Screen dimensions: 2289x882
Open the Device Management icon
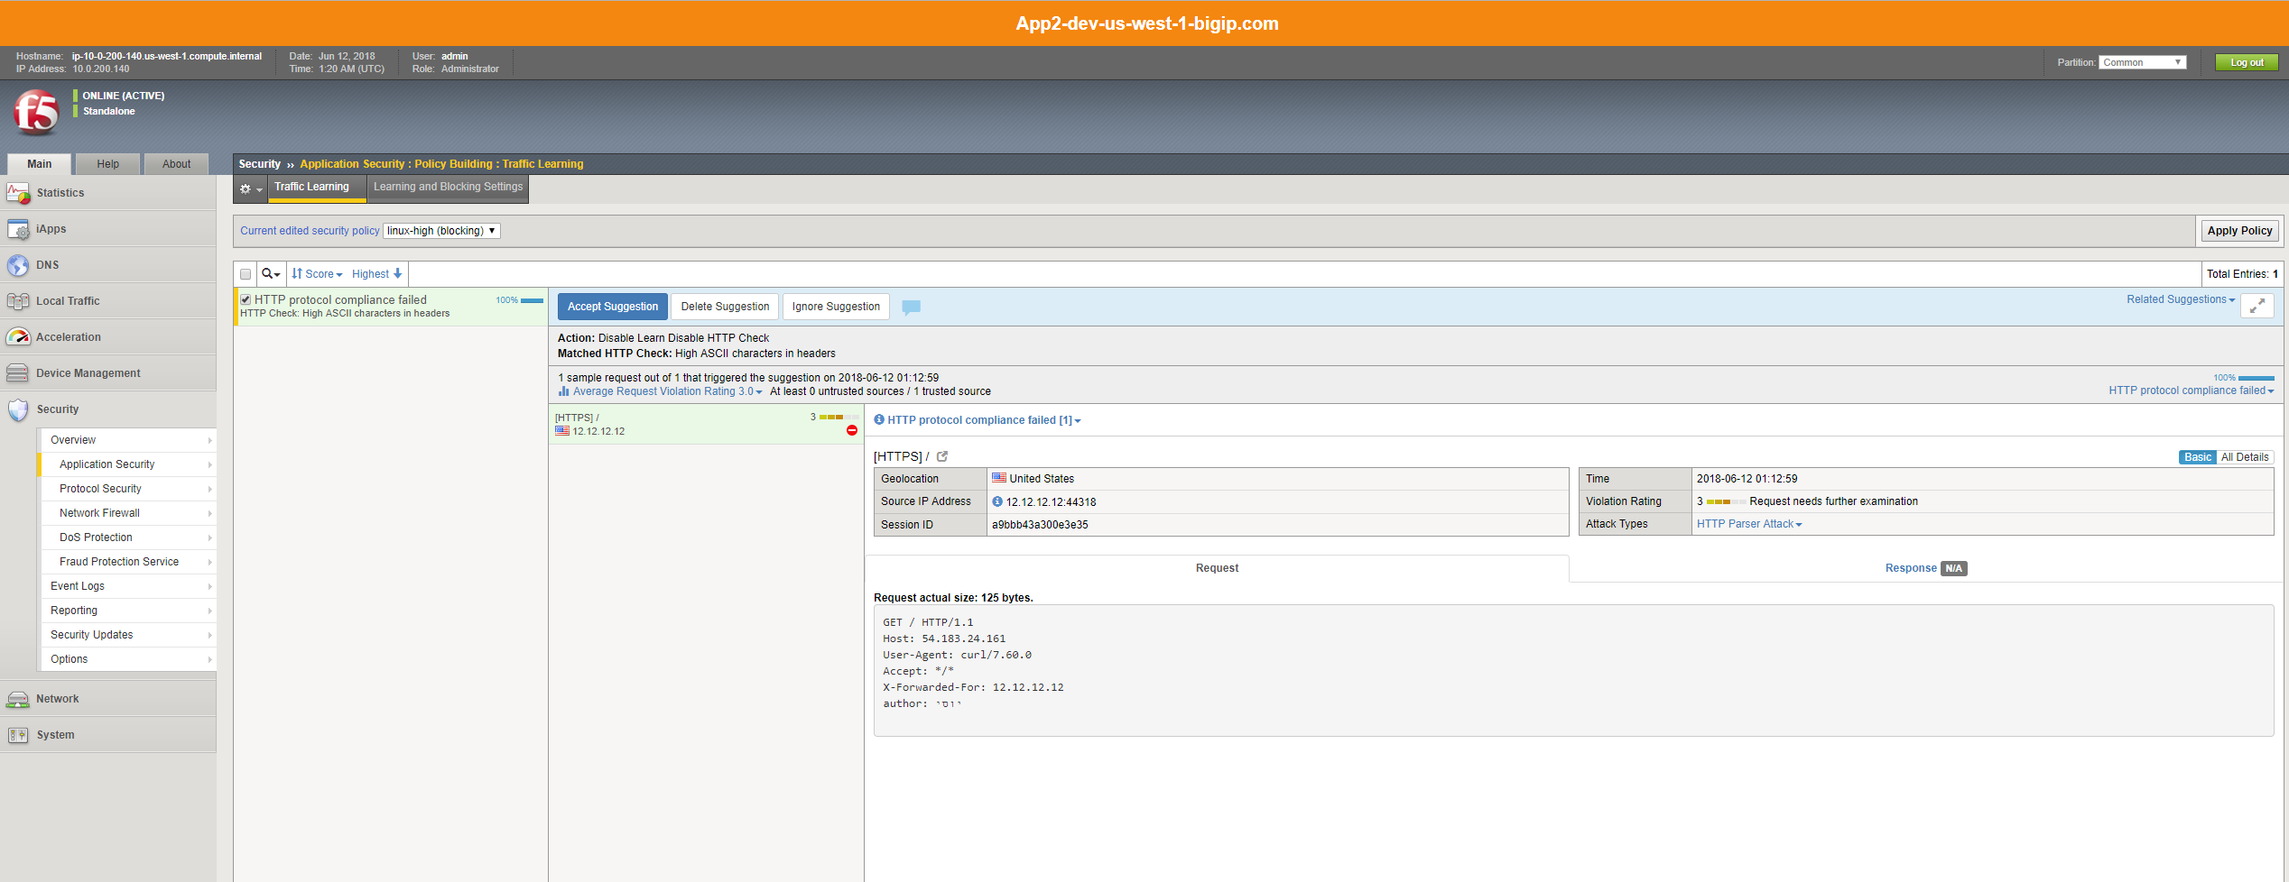pos(18,373)
